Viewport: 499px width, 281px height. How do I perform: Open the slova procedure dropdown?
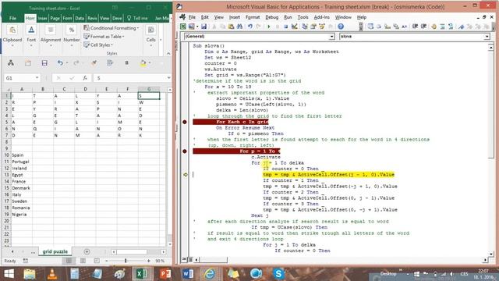pos(487,37)
